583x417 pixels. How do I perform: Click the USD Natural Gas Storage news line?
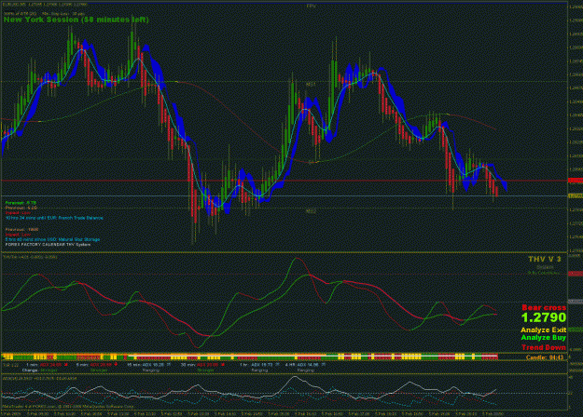52,239
